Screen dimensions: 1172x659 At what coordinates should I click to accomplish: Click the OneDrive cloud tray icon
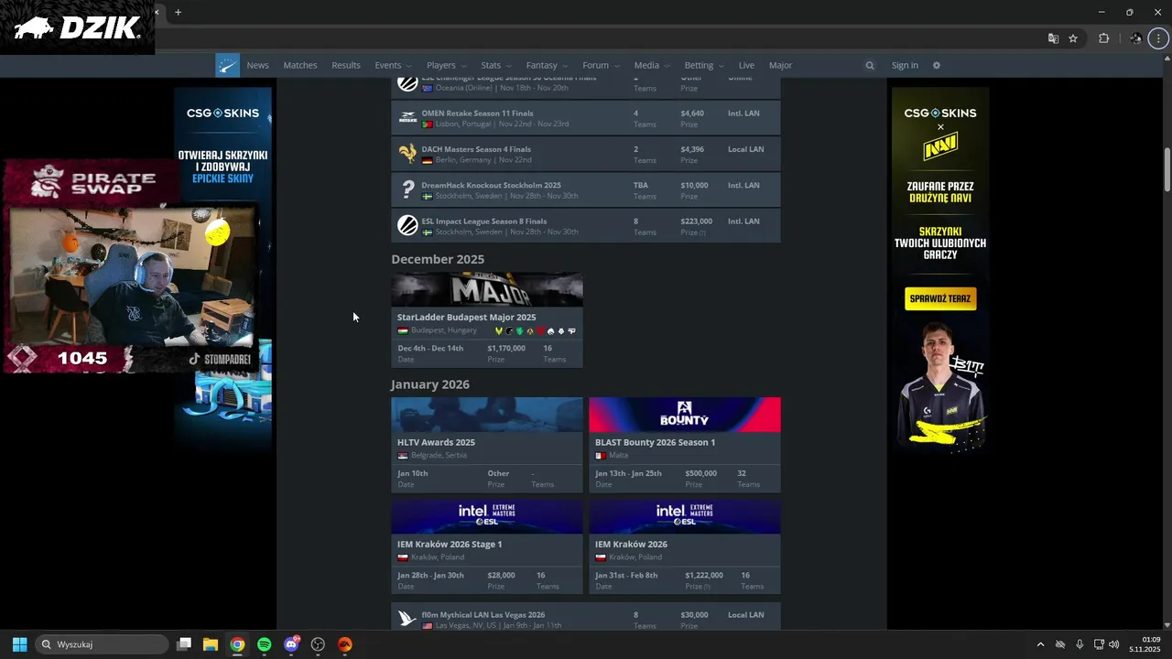click(1060, 644)
